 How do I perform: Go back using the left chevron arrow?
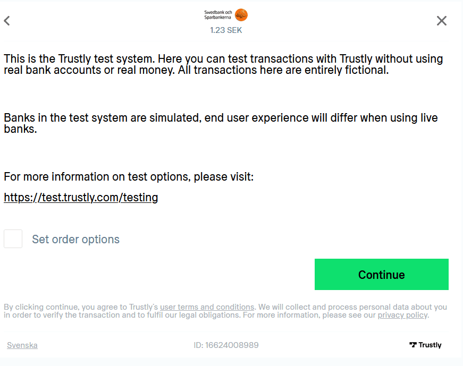point(7,21)
